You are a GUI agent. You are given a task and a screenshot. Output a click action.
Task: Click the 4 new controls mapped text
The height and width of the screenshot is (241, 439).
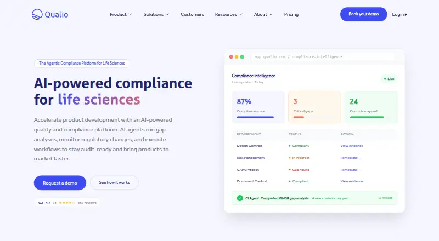pos(330,198)
